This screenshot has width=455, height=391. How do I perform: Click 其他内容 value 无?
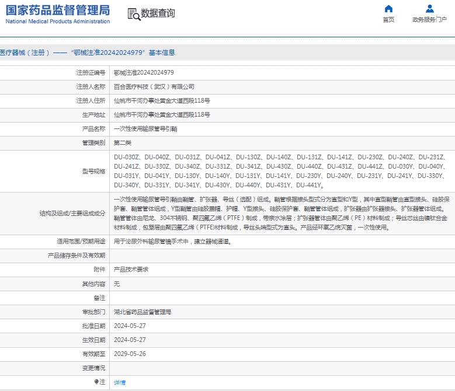point(117,284)
